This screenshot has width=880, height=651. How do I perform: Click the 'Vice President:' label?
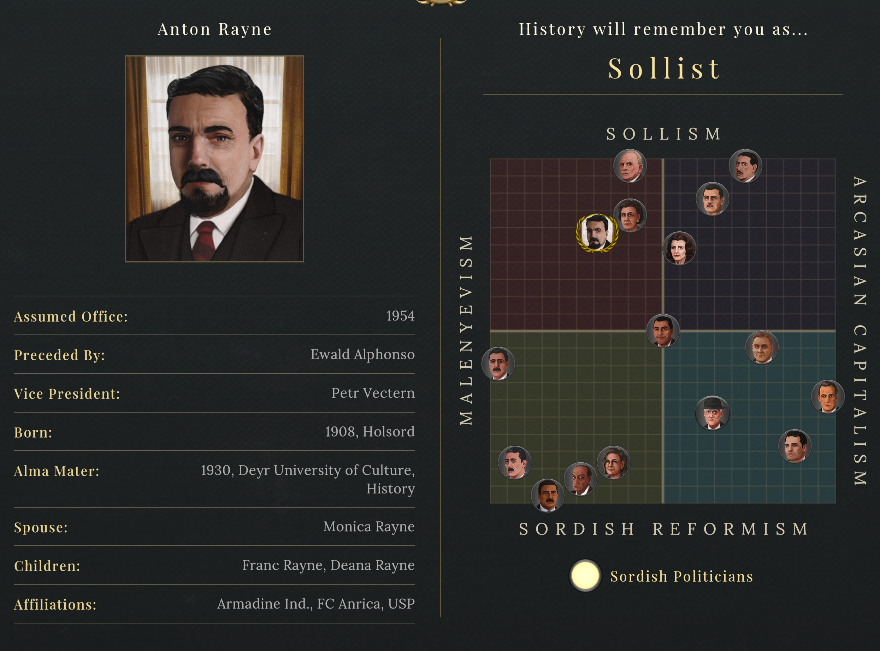[67, 394]
